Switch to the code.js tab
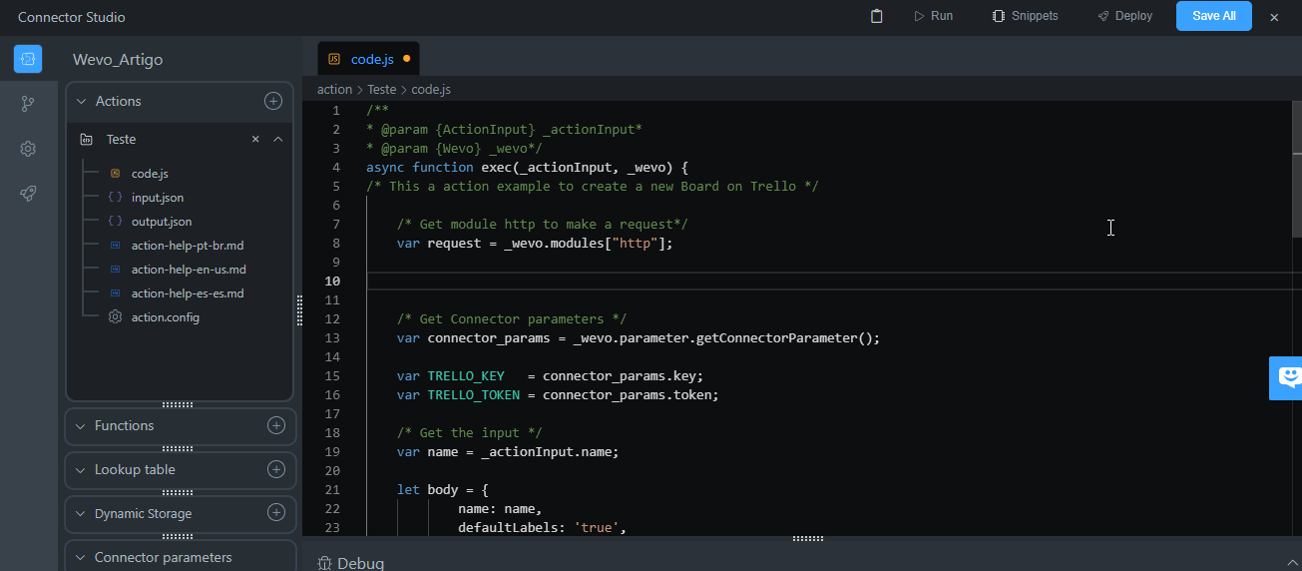This screenshot has width=1302, height=571. click(371, 59)
